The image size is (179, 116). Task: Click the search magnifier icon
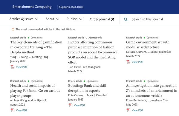click(x=126, y=19)
